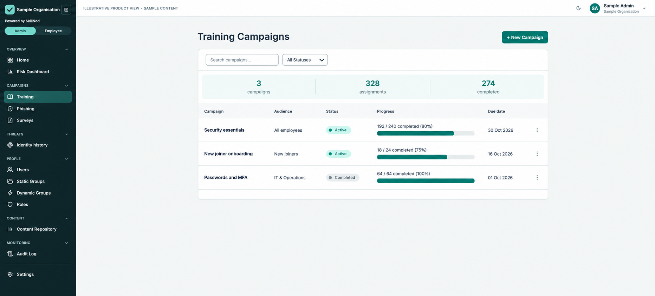Collapse sidebar using the panel icon
655x296 pixels.
click(x=66, y=10)
